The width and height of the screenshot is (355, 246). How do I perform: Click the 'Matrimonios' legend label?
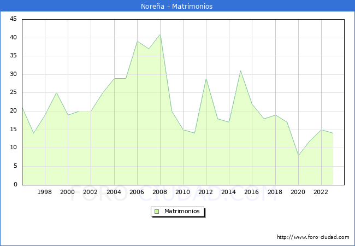pyautogui.click(x=182, y=211)
